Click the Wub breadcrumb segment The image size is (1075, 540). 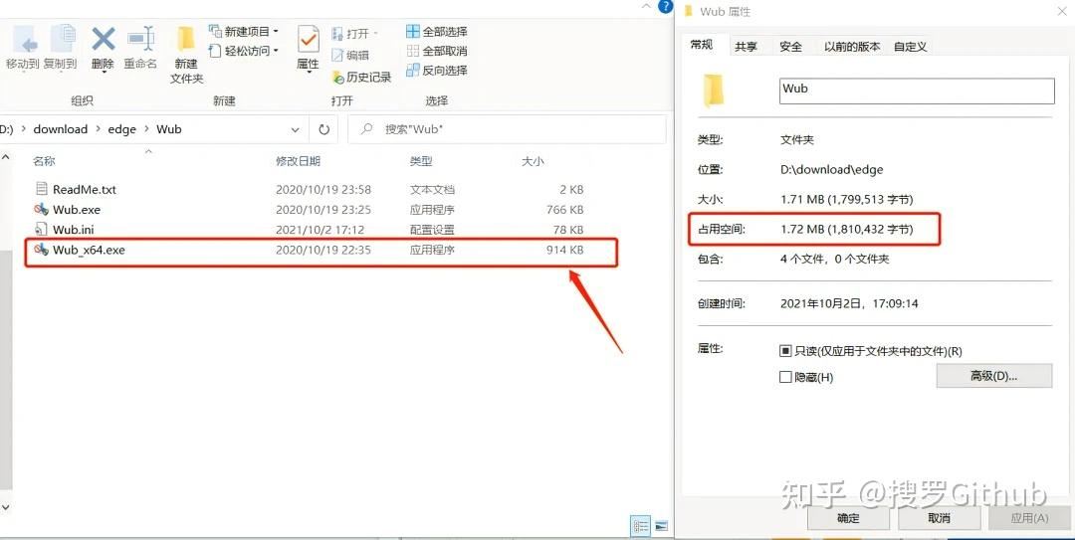[x=168, y=129]
